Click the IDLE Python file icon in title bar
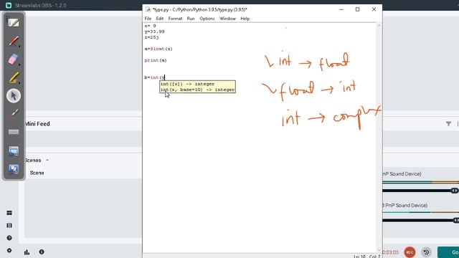459x258 pixels. [x=148, y=9]
